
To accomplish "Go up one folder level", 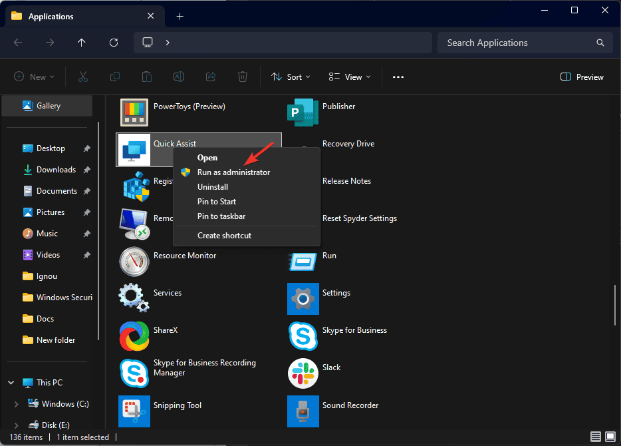I will (x=82, y=43).
